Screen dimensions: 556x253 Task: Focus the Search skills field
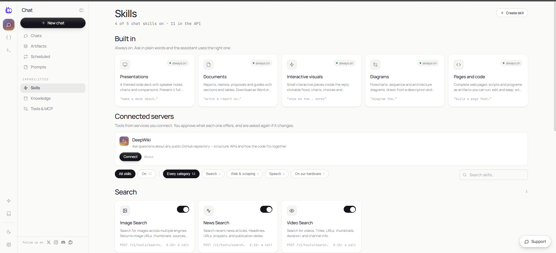(494, 175)
